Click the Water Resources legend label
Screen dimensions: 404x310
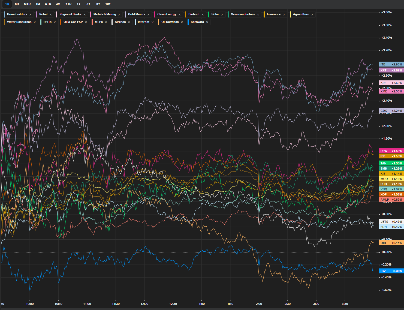point(19,22)
